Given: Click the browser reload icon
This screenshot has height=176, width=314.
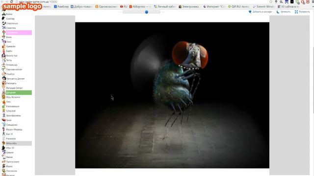Looking at the screenshot, I should click(x=12, y=1).
